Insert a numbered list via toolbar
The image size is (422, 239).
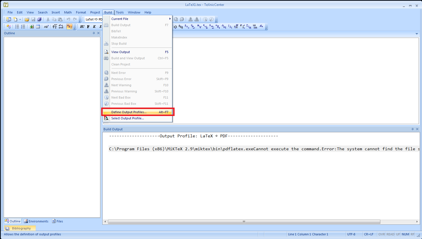[x=23, y=27]
